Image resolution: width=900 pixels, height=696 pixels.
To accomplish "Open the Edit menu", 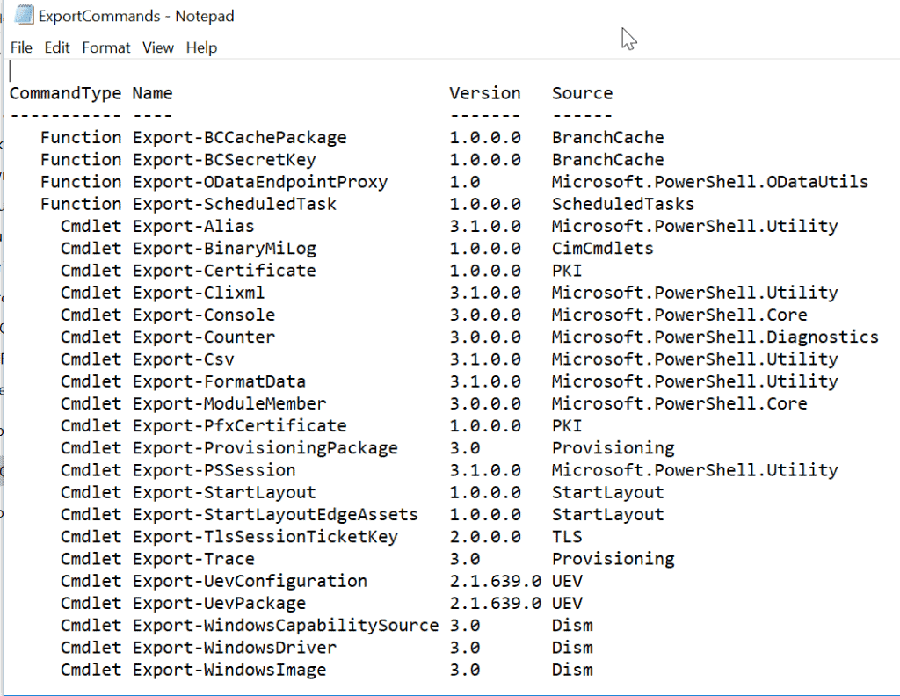I will point(57,47).
